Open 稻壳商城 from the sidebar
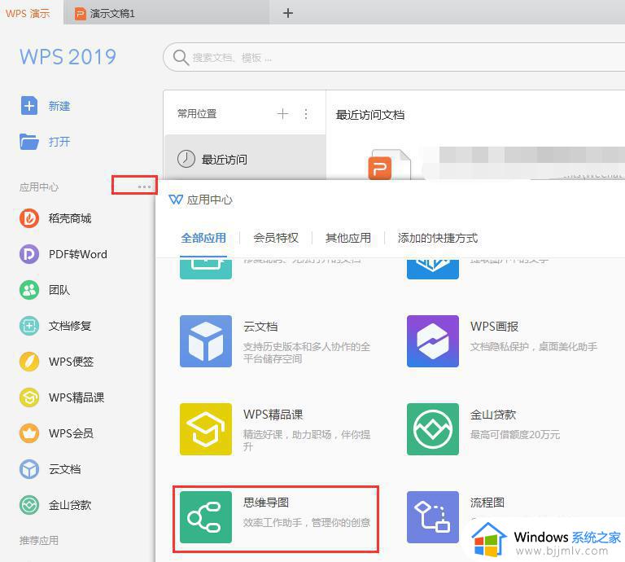This screenshot has width=625, height=562. pyautogui.click(x=55, y=218)
